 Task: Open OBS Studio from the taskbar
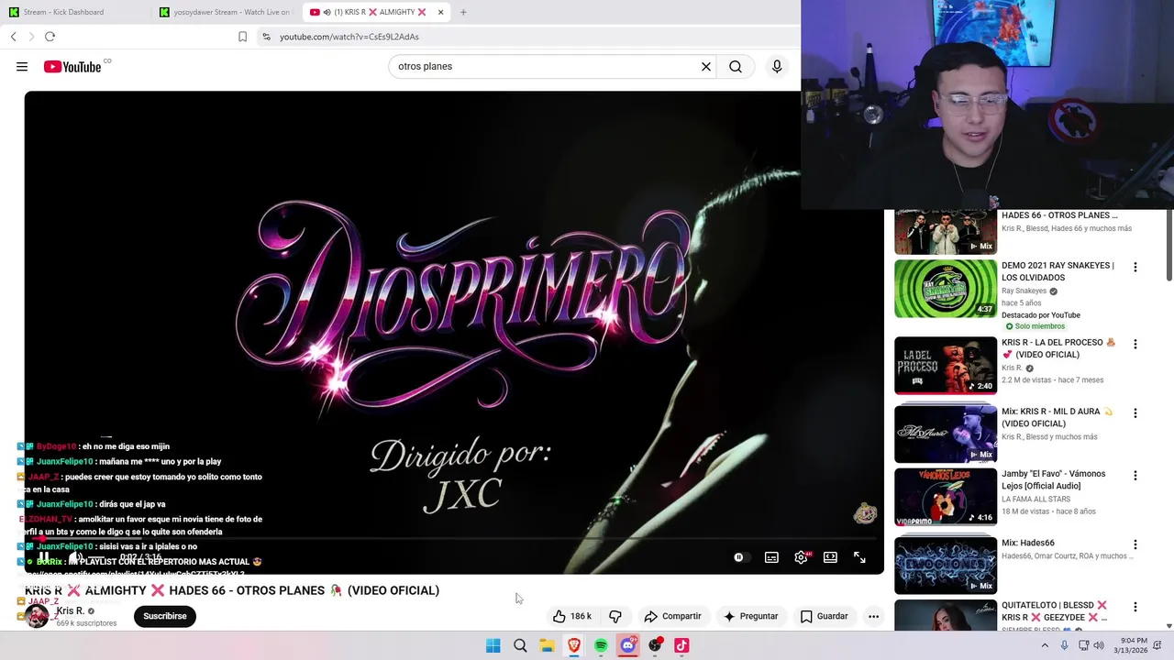pos(655,645)
